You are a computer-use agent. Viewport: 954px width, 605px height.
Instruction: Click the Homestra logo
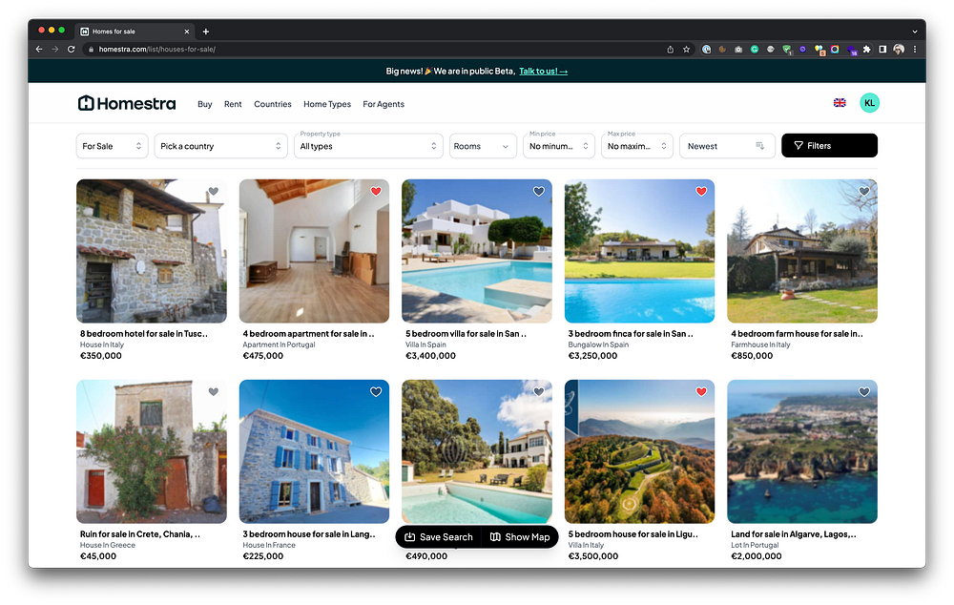(127, 103)
